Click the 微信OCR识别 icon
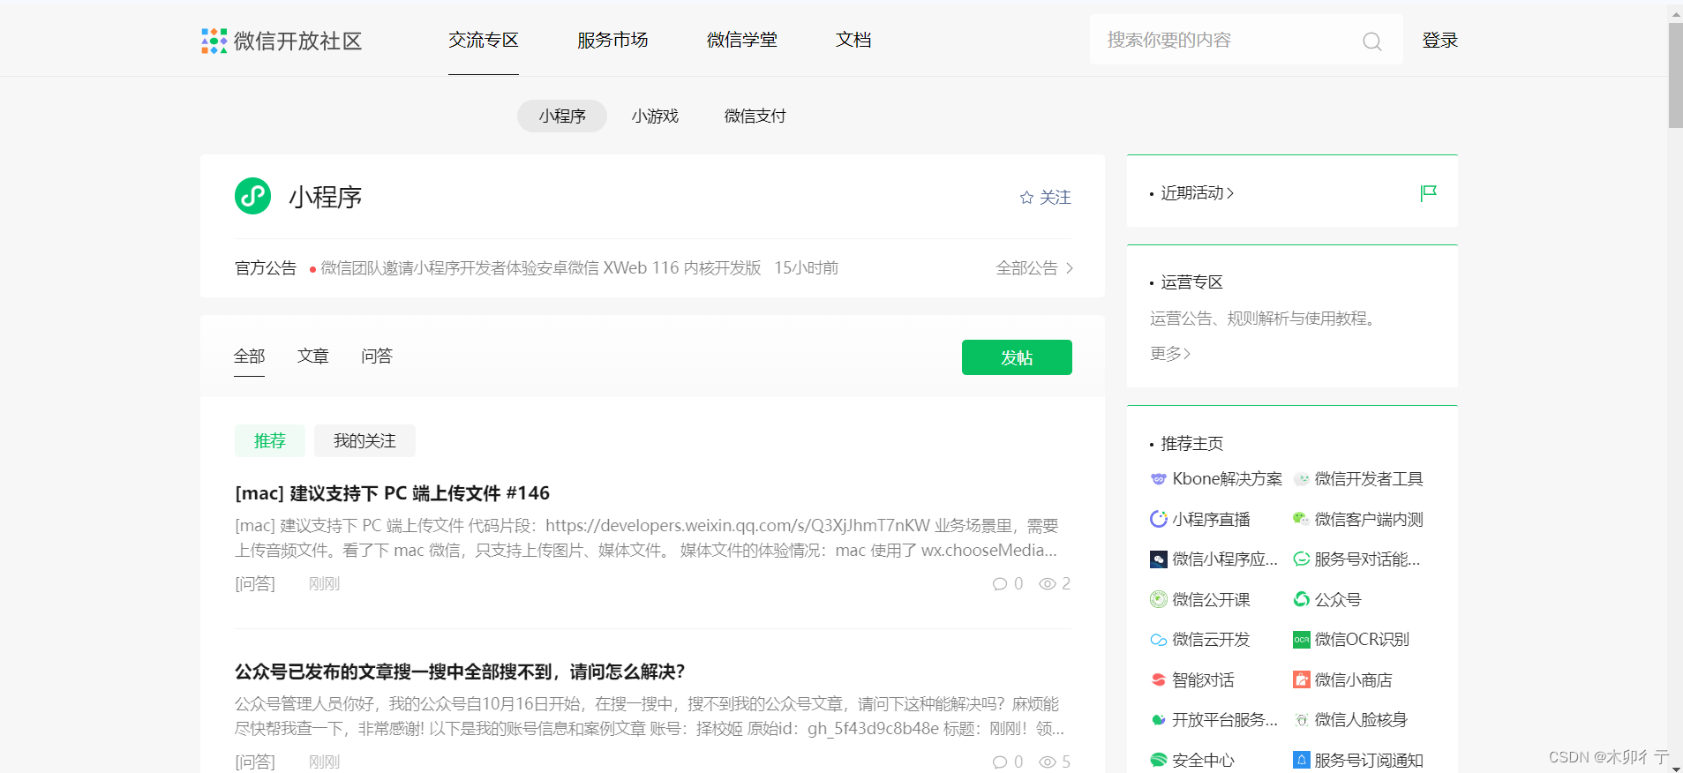The height and width of the screenshot is (773, 1683). point(1301,640)
